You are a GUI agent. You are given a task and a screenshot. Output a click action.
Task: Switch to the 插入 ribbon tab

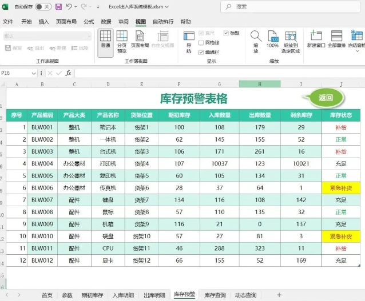point(43,22)
